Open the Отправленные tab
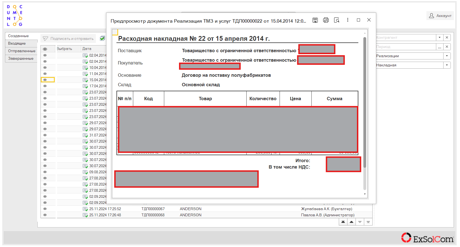 coord(21,51)
